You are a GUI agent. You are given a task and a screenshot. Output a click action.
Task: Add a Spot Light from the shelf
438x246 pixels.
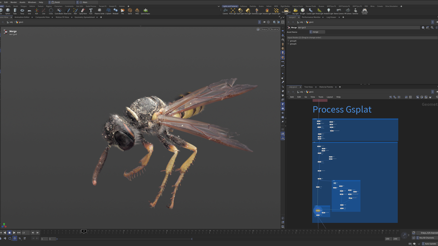click(240, 11)
